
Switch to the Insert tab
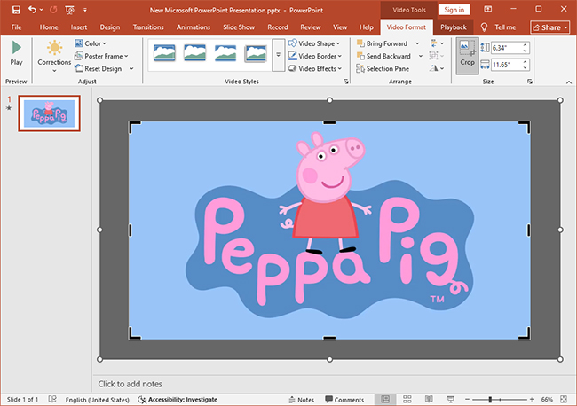click(x=79, y=27)
